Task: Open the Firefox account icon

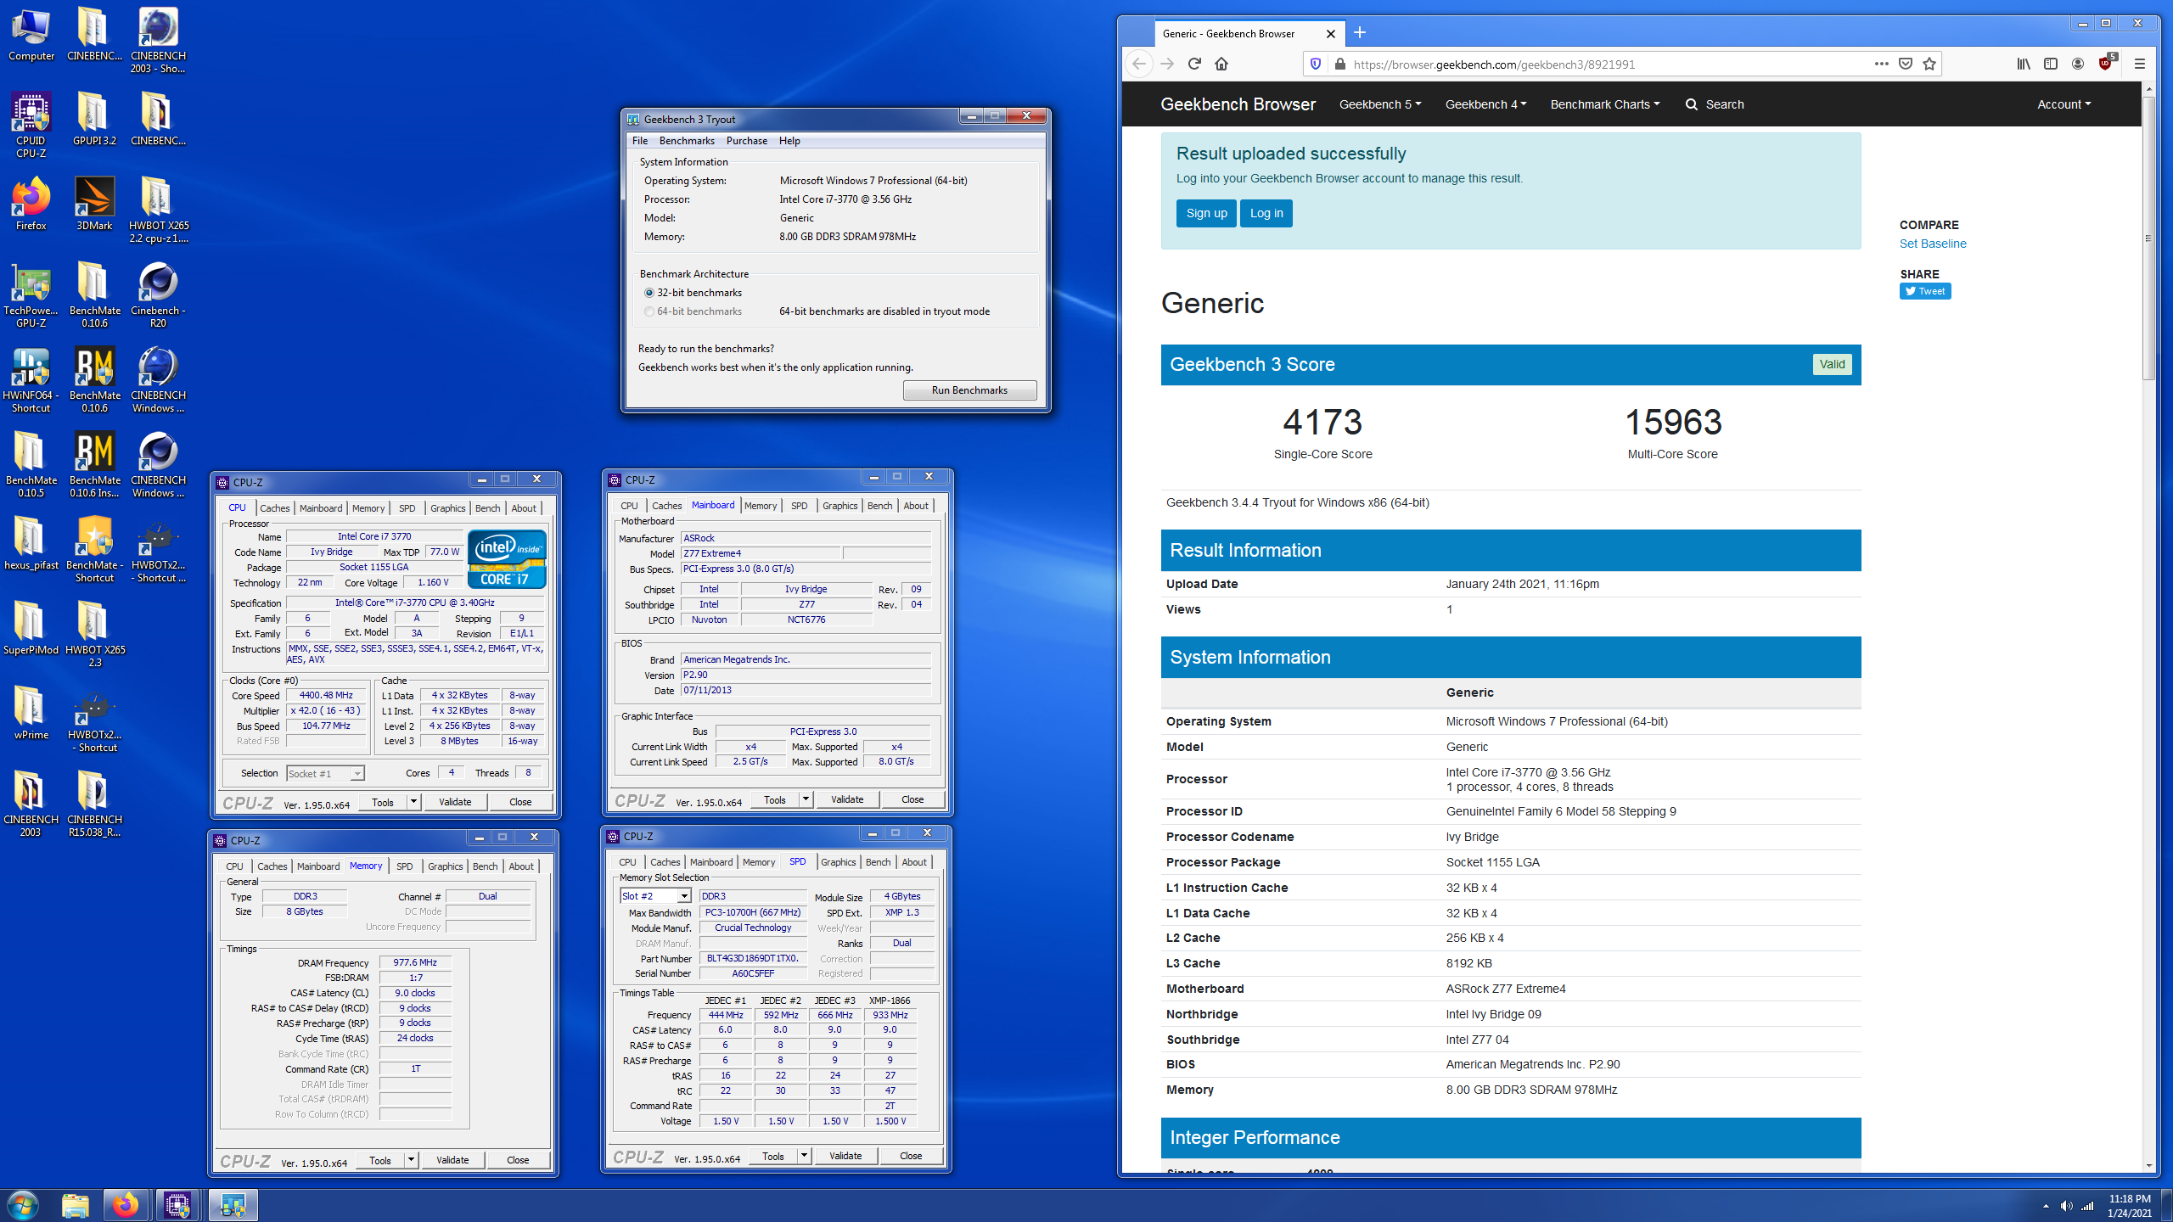Action: click(2078, 64)
